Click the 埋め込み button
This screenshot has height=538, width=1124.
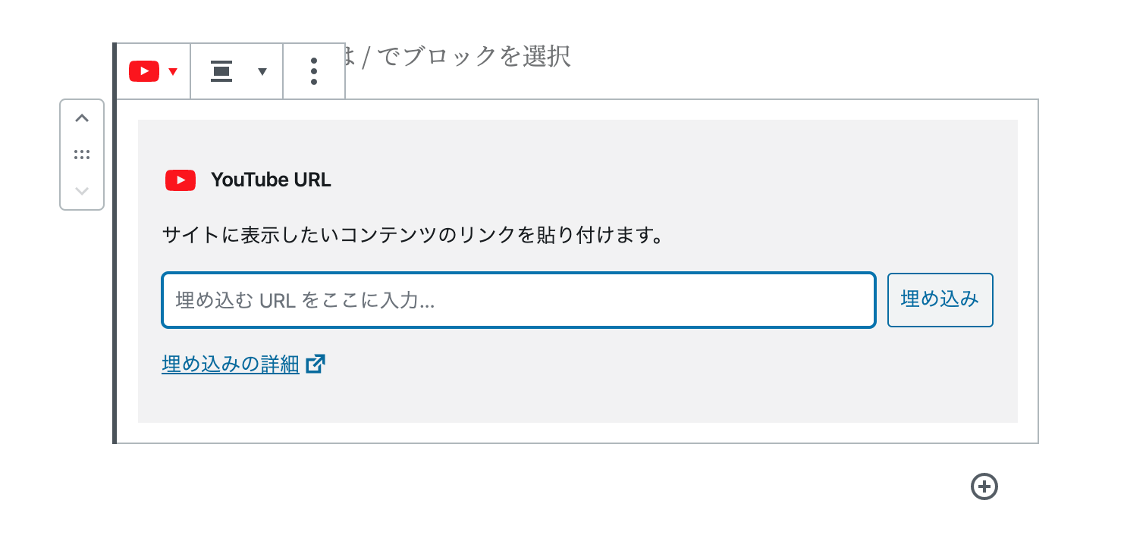pos(940,300)
